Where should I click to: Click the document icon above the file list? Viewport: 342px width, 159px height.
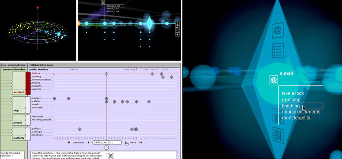click(103, 2)
